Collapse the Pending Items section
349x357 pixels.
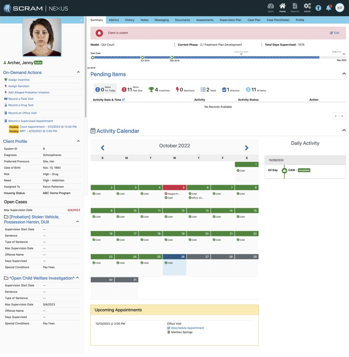(x=344, y=74)
